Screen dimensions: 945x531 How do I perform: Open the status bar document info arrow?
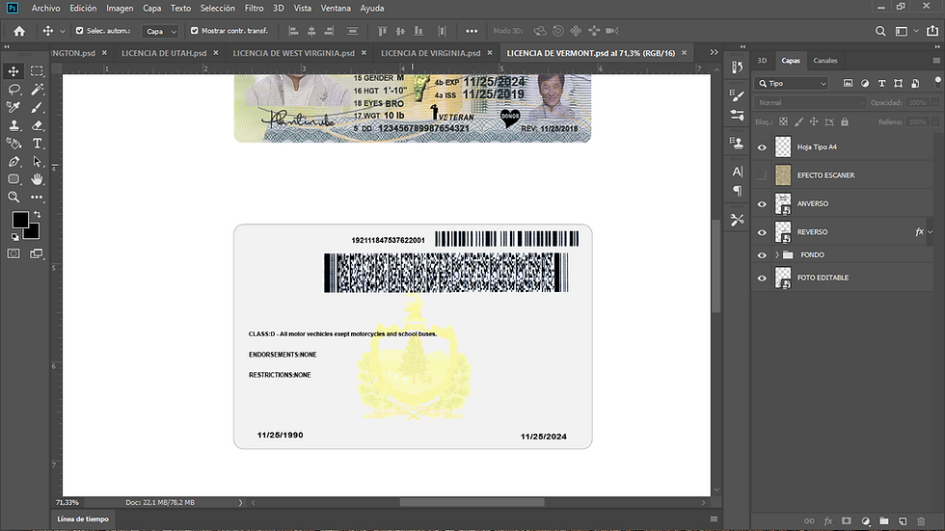pyautogui.click(x=240, y=502)
